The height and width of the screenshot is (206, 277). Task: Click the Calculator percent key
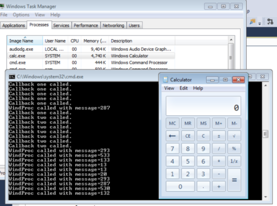[234, 148]
